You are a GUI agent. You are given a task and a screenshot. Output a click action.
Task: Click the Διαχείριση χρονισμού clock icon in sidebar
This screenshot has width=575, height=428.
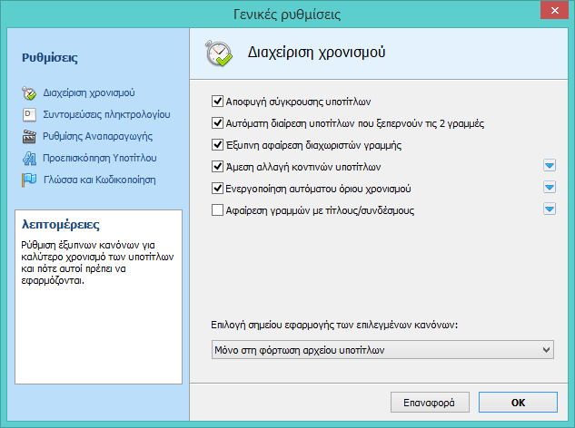coord(27,93)
